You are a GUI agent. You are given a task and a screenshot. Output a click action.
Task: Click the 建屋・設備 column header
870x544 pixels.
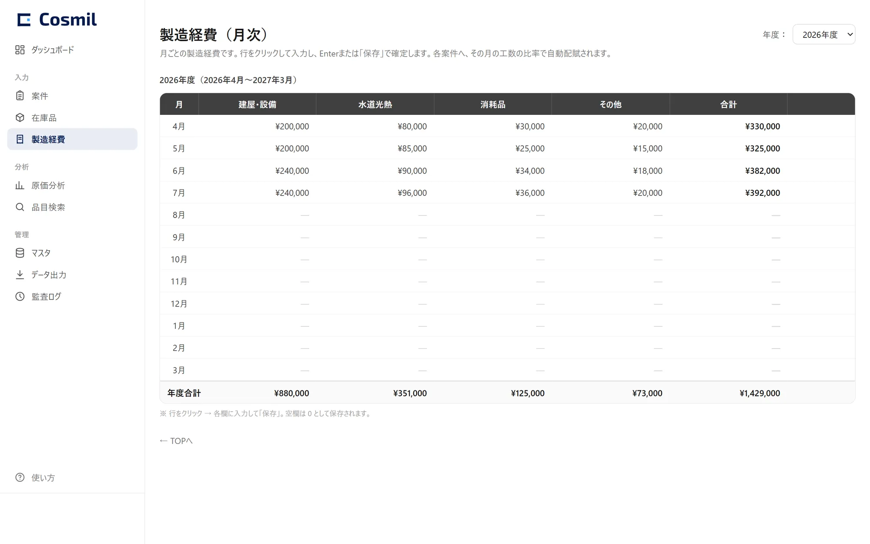[257, 104]
